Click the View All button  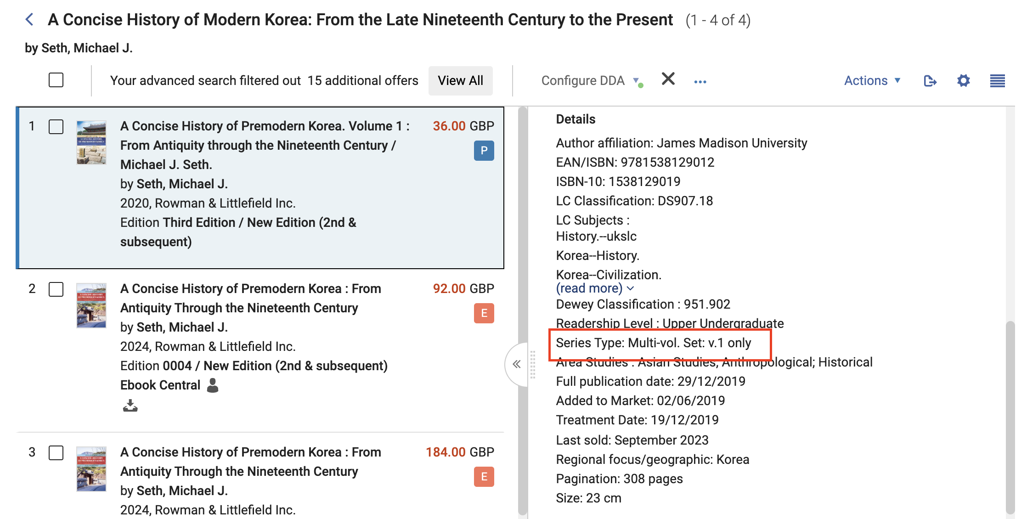tap(460, 81)
